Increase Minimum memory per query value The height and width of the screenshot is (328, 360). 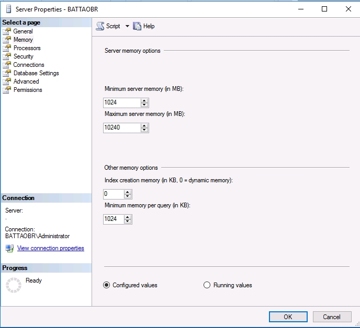pyautogui.click(x=128, y=217)
